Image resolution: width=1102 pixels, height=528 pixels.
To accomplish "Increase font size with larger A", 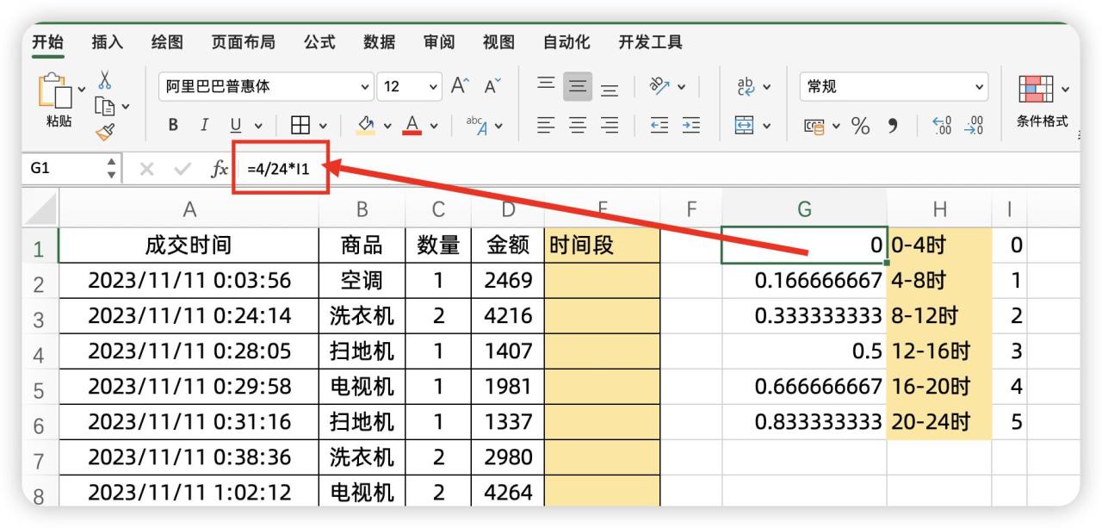I will click(461, 86).
